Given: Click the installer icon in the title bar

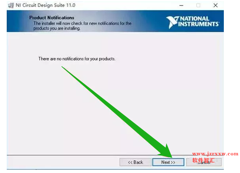Looking at the screenshot, I should (11, 6).
